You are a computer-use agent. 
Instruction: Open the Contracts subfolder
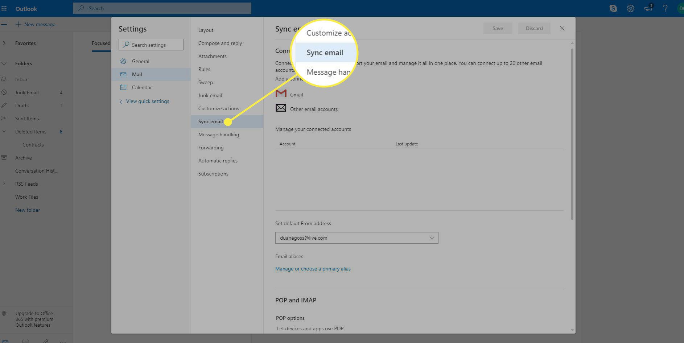(x=33, y=145)
